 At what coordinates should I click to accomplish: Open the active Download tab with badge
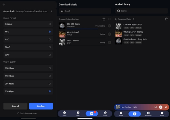pyautogui.click(x=92, y=113)
